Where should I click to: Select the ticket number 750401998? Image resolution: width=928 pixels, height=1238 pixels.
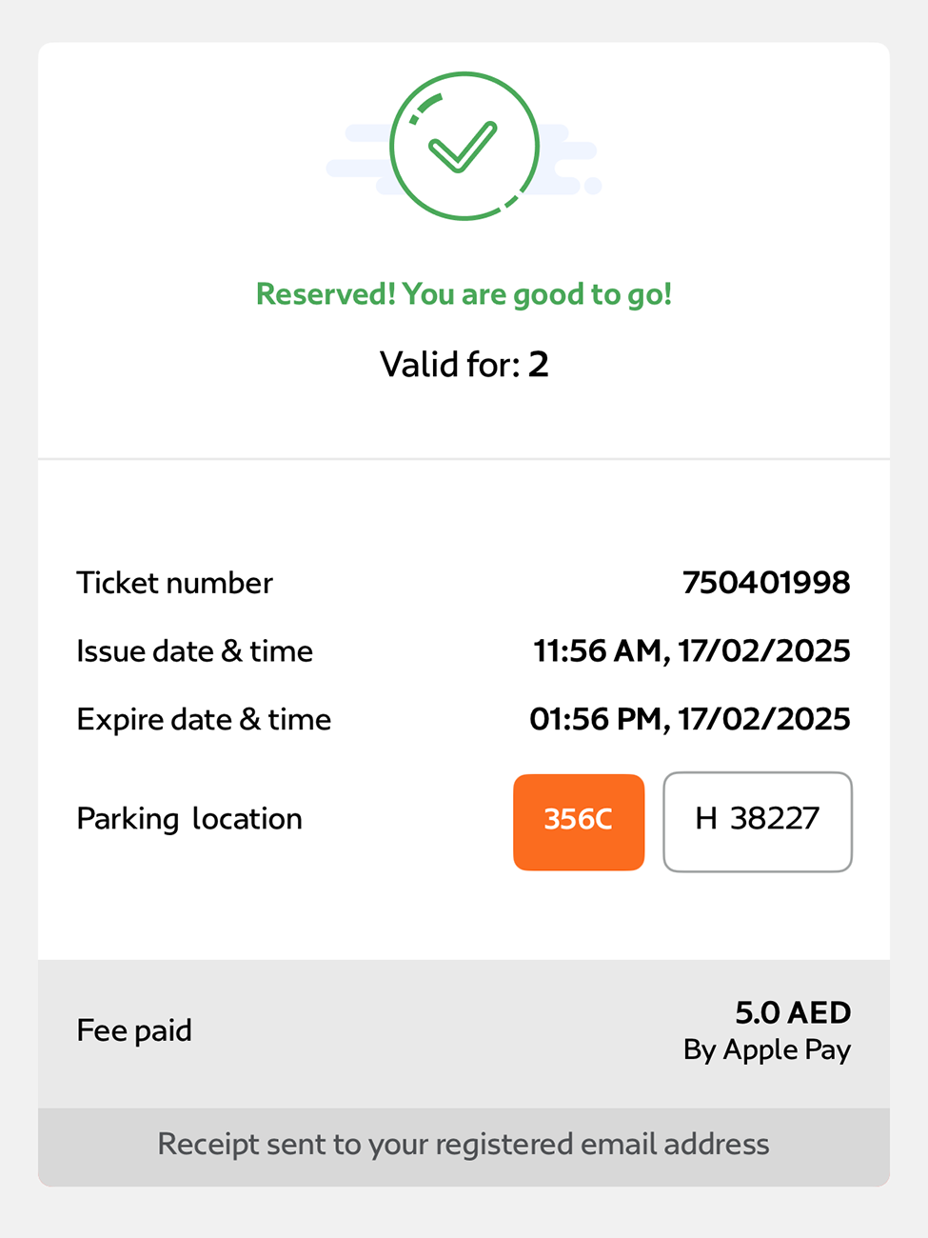click(x=765, y=583)
